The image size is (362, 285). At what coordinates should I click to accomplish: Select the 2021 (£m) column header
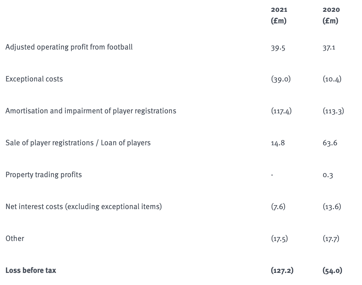tap(279, 15)
